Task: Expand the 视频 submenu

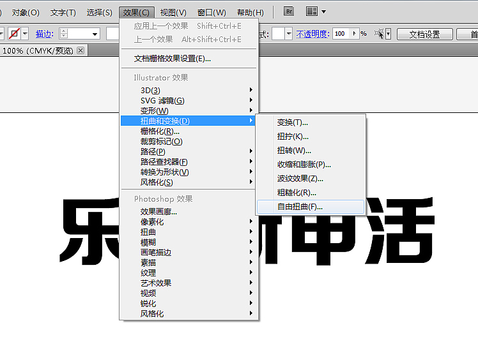Action: pyautogui.click(x=188, y=293)
